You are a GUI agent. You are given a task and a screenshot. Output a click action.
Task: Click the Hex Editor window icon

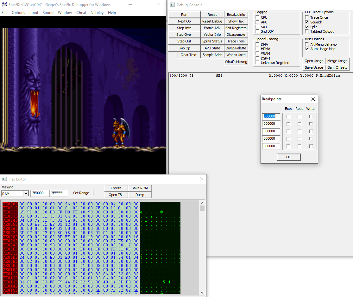pos(4,179)
